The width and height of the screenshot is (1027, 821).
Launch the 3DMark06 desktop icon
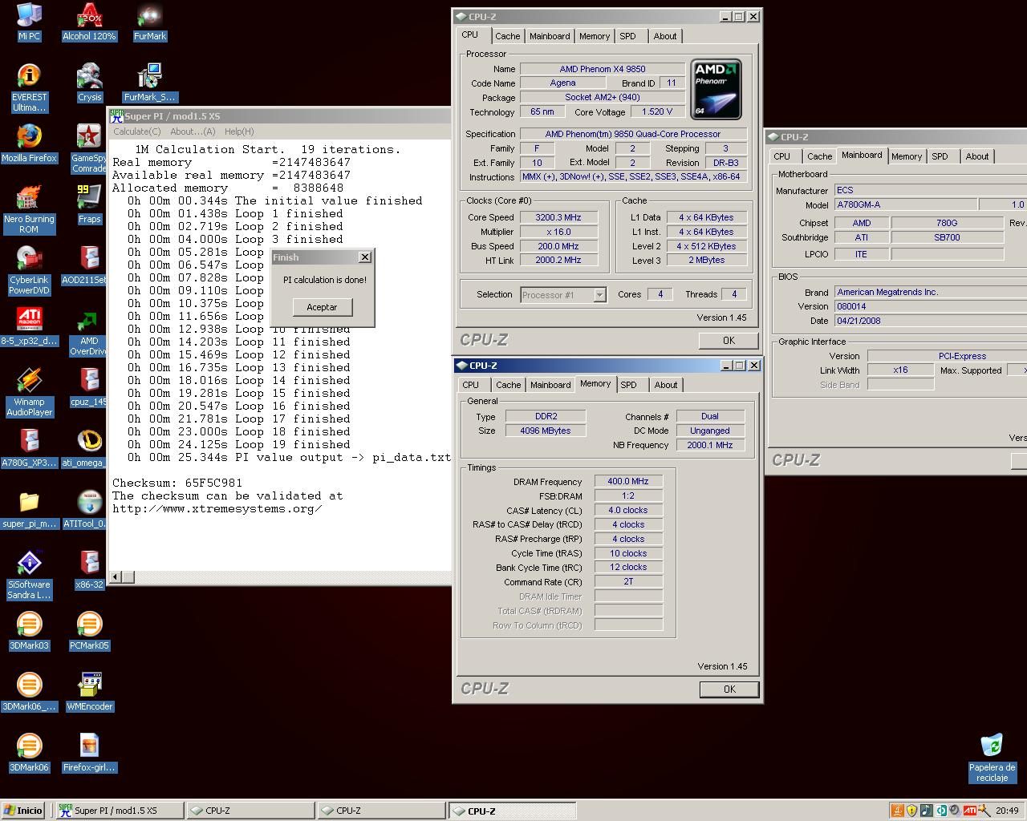[x=29, y=753]
